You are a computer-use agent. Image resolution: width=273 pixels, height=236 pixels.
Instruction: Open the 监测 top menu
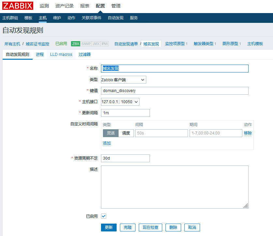(x=44, y=6)
